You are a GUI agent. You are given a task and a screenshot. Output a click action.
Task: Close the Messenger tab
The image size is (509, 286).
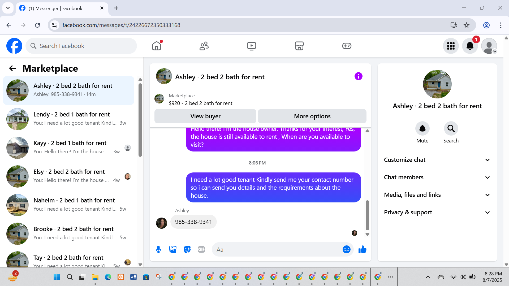102,8
